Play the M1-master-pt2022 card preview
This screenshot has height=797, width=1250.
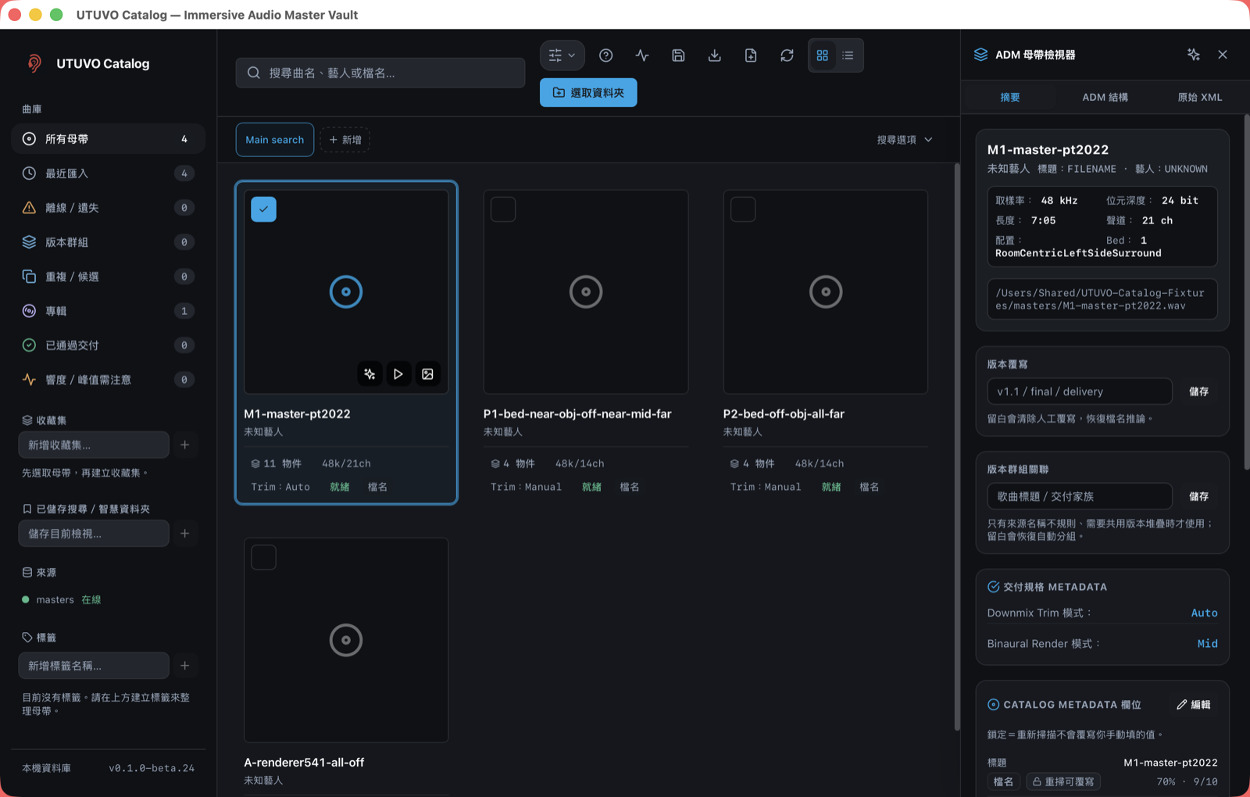pos(398,374)
